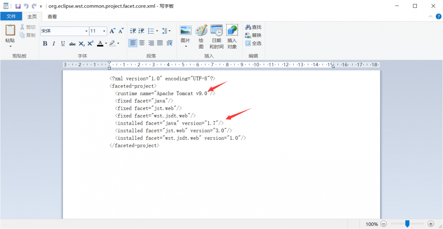This screenshot has height=229, width=443.
Task: Align text left
Action: 133,43
